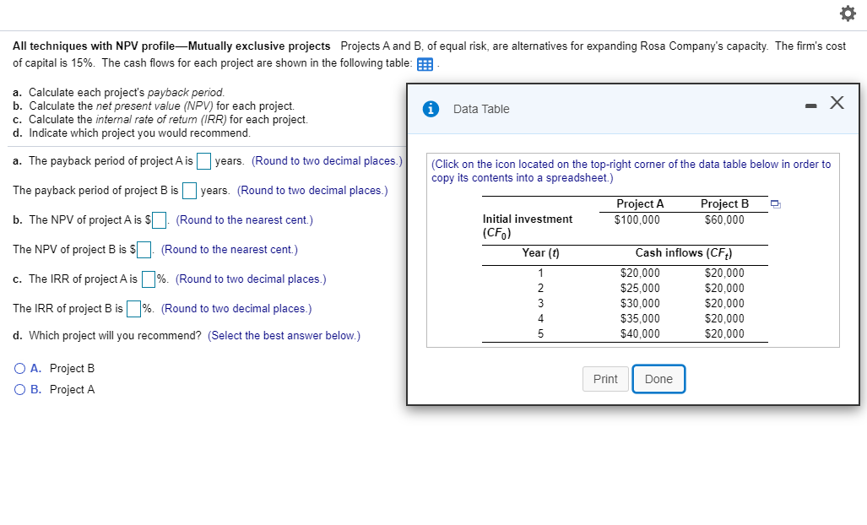Click the payback period input for project B

pos(189,190)
